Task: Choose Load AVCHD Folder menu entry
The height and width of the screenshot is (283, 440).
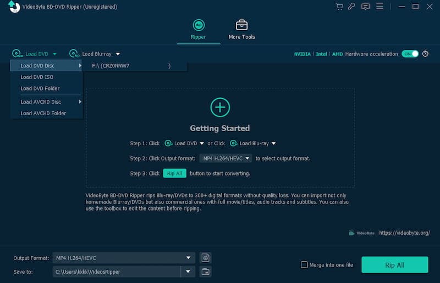Action: [x=43, y=113]
